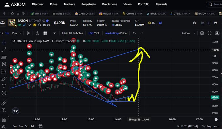Select the text annotation tool
The image size is (222, 129).
pos(4,86)
